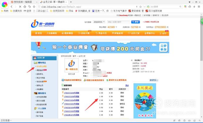Click the 创建自助调查获银币 quick link
Image resolution: width=203 pixels, height=123 pixels.
[94, 80]
